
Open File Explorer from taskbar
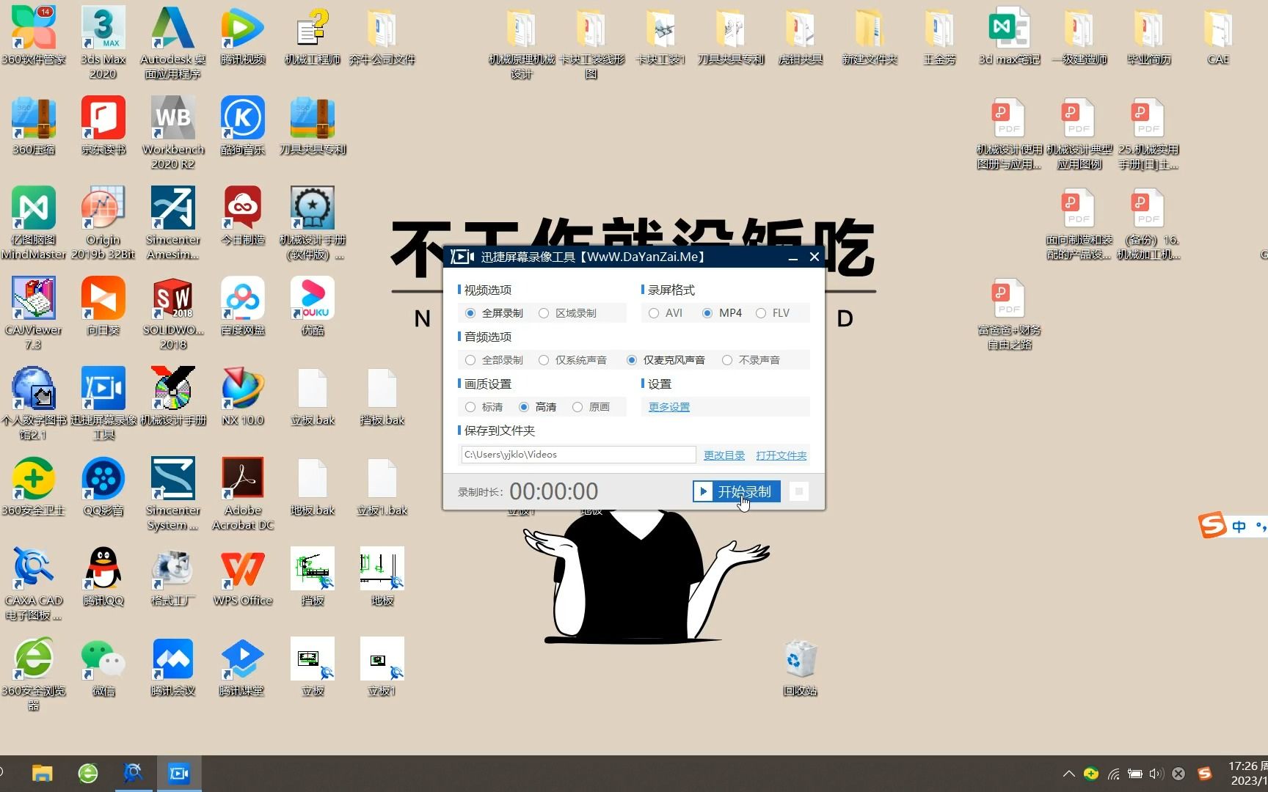(43, 774)
